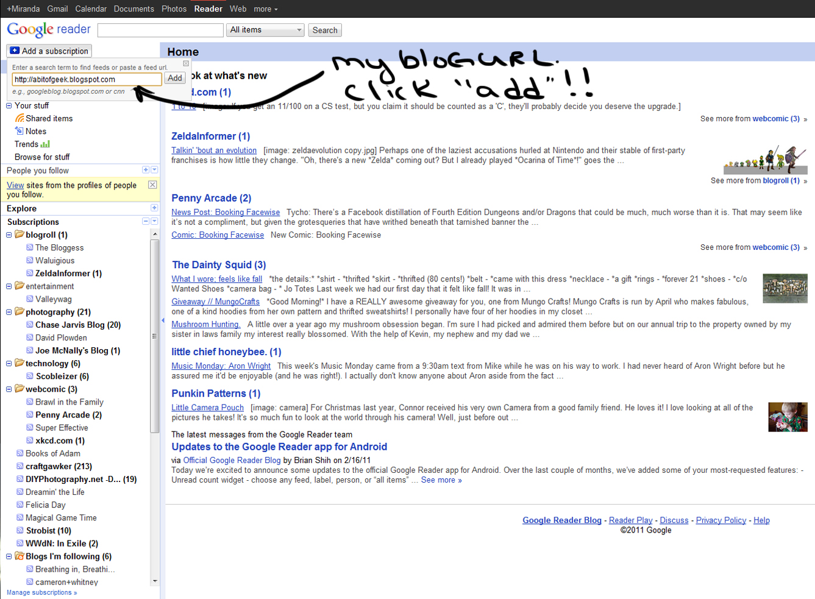Click the Blogs I'm following folder icon
815x599 pixels.
pyautogui.click(x=20, y=556)
